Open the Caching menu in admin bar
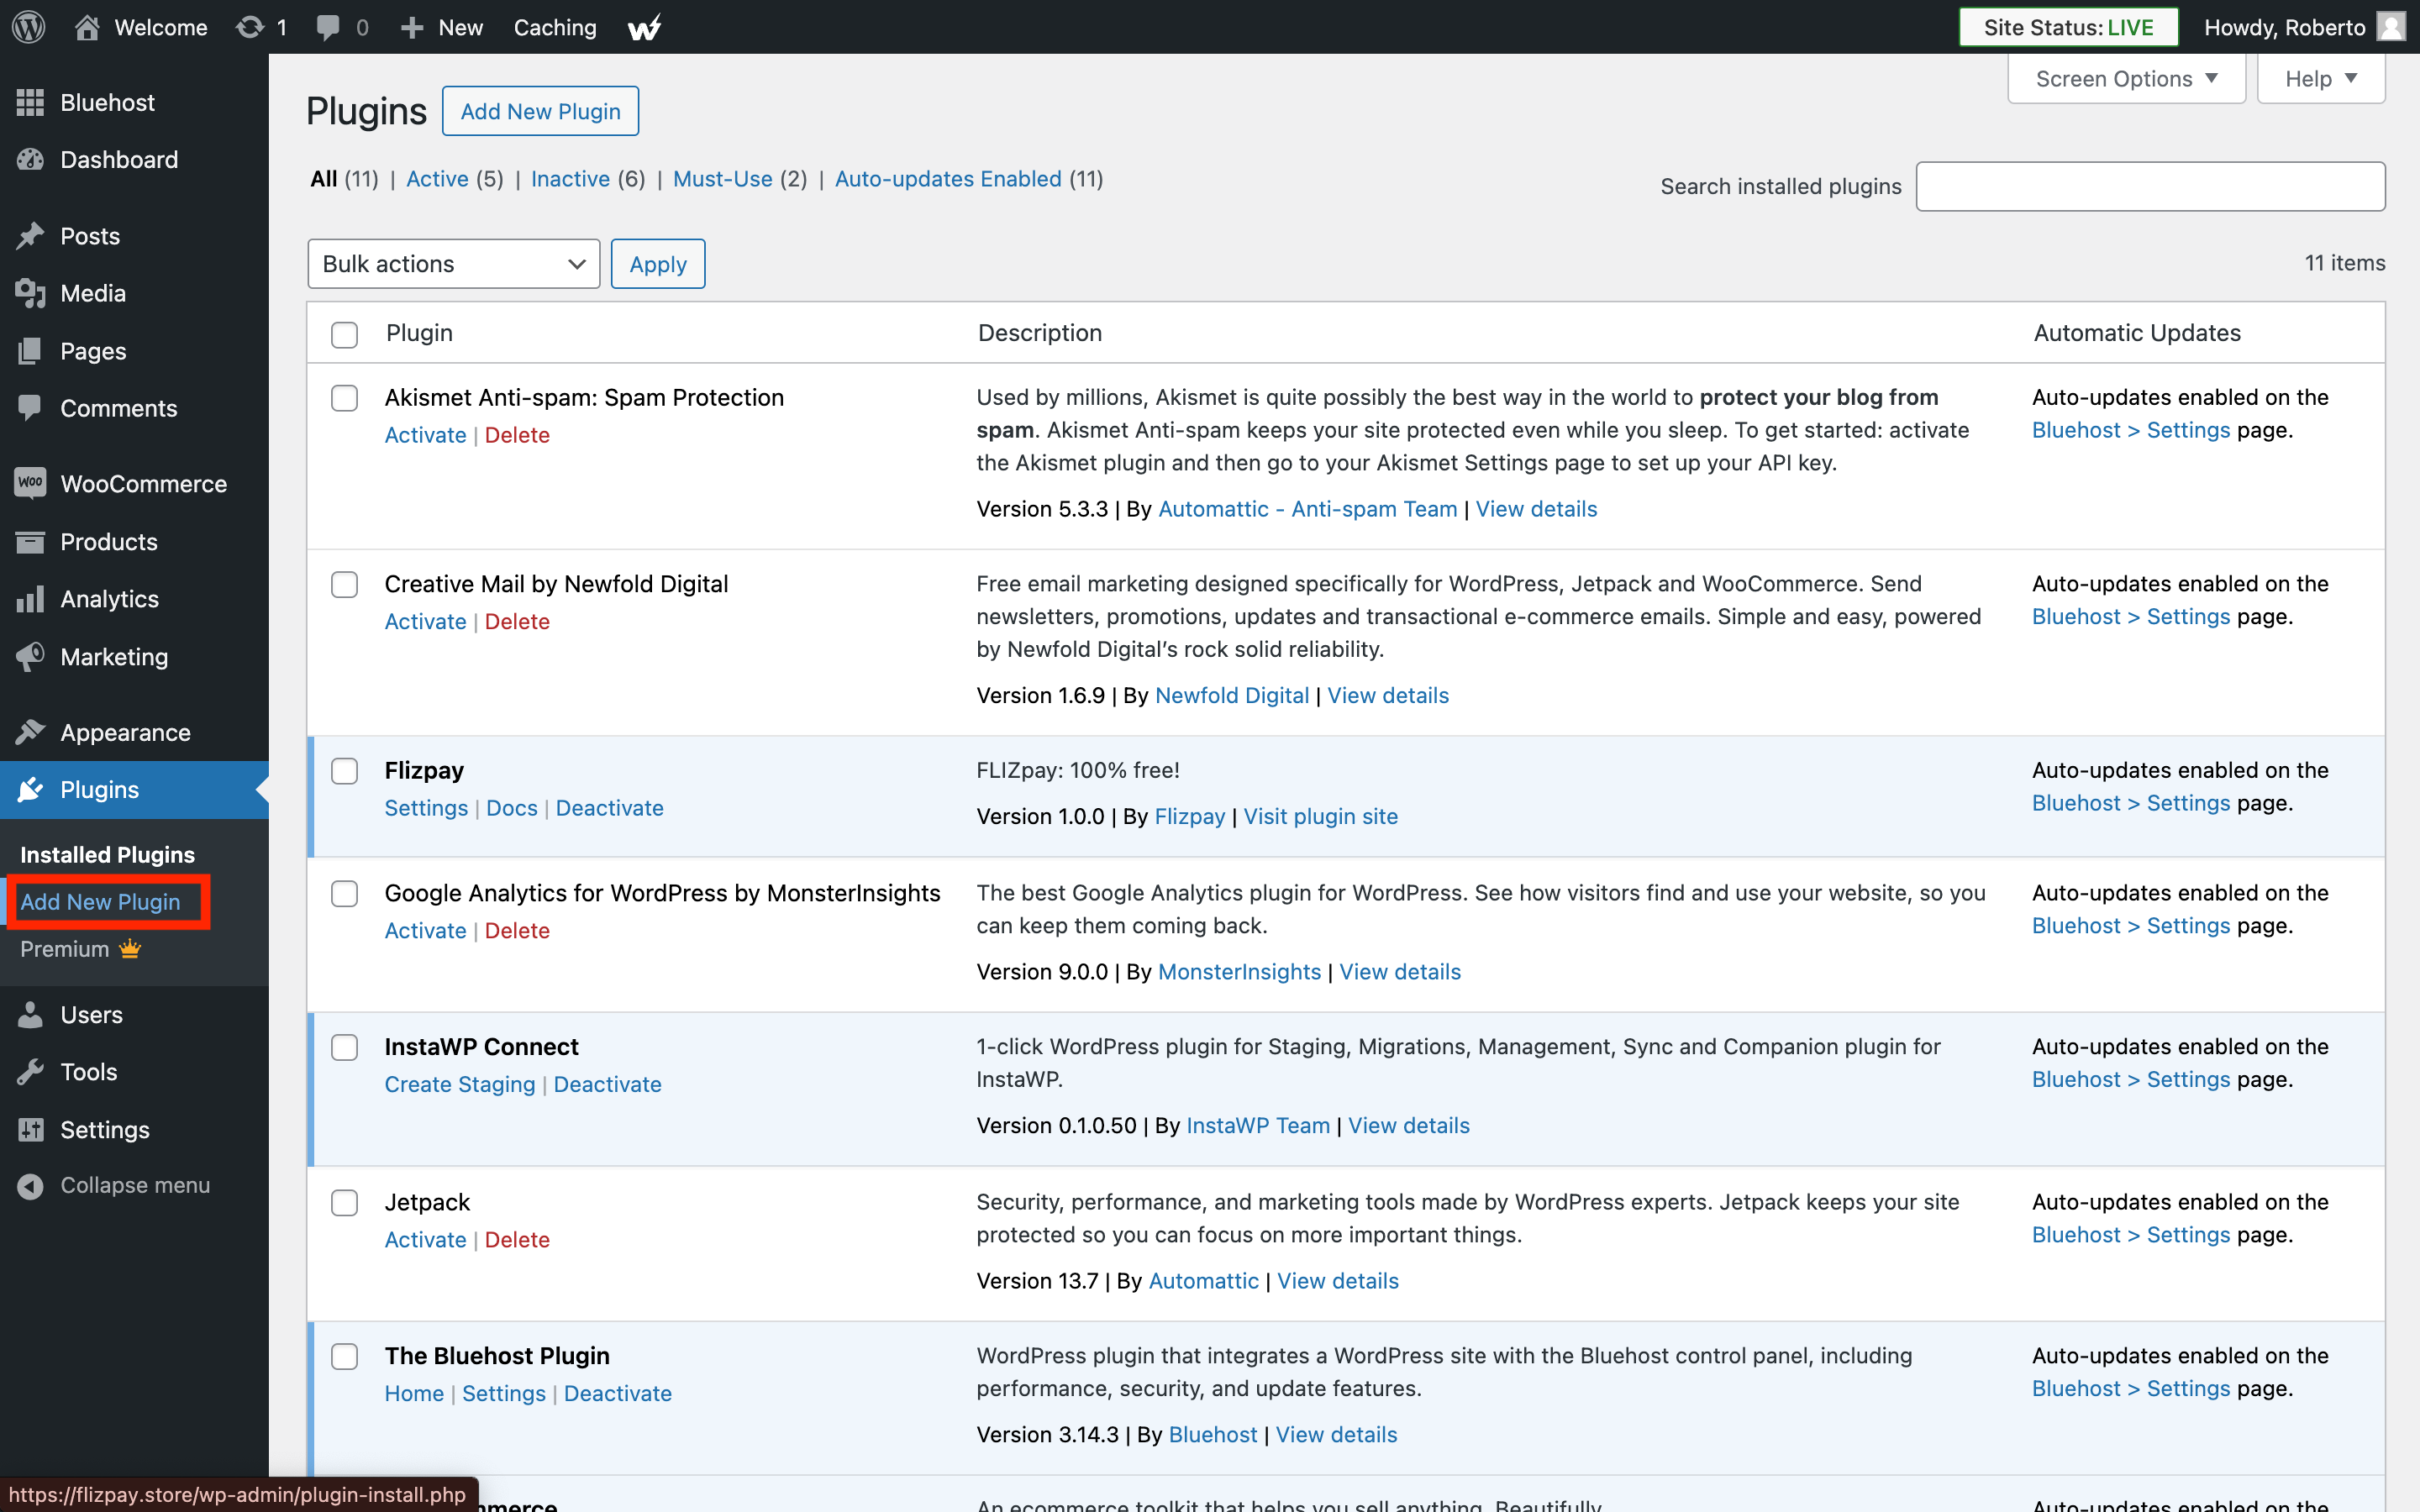The image size is (2420, 1512). tap(555, 27)
